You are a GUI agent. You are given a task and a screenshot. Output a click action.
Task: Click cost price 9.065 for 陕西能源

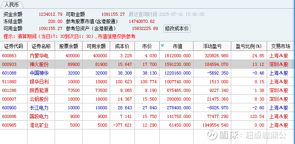pos(126,90)
